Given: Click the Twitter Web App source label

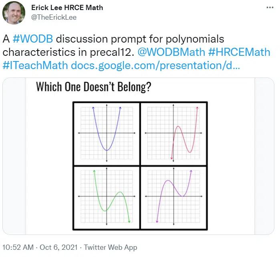Looking at the screenshot, I should [x=111, y=247].
